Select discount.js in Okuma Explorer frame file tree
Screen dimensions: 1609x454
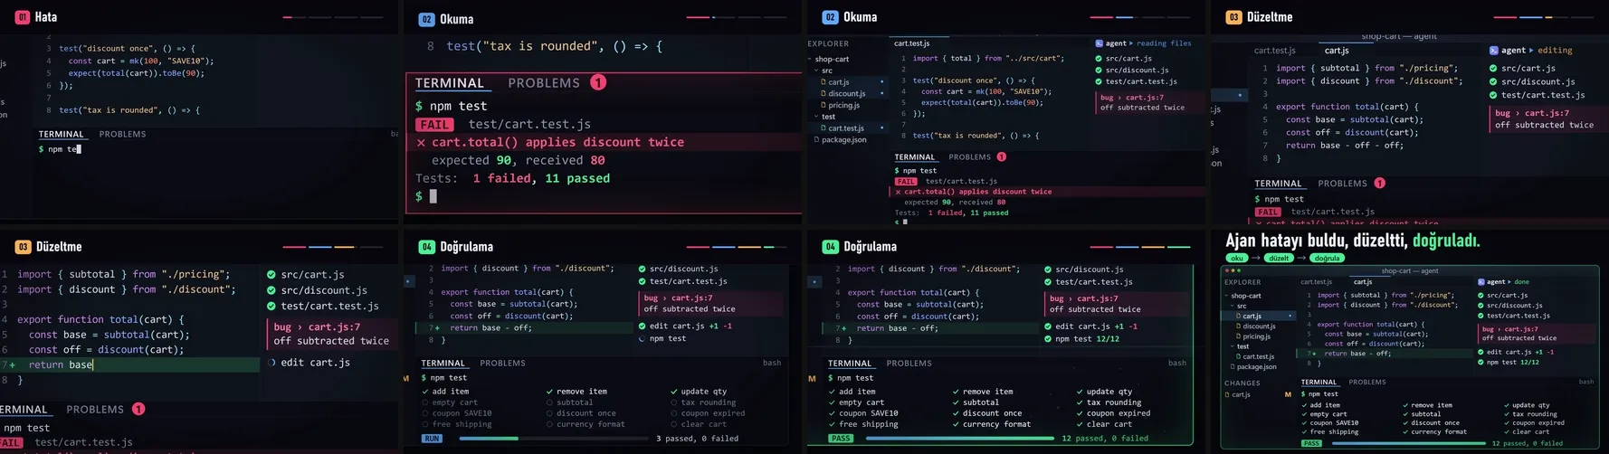(x=846, y=94)
